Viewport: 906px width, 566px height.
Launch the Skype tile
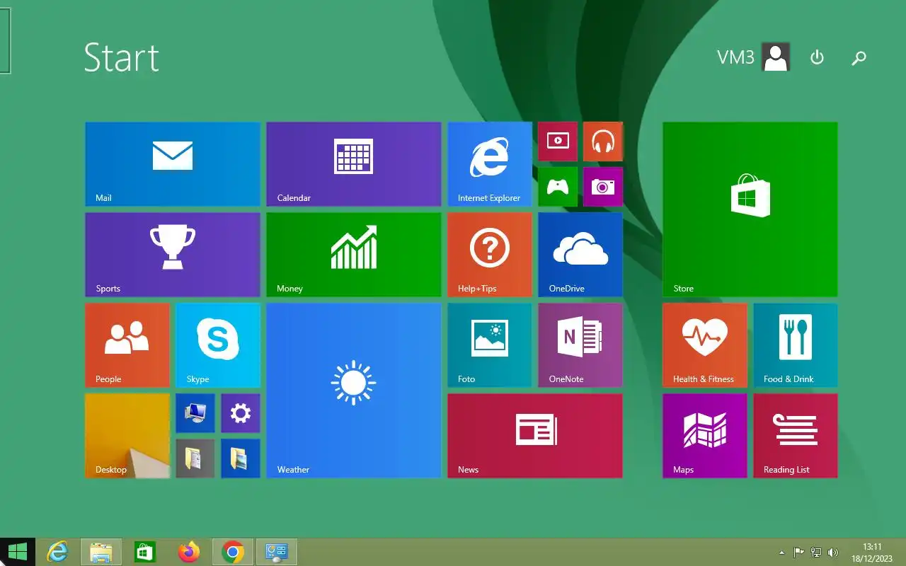218,345
